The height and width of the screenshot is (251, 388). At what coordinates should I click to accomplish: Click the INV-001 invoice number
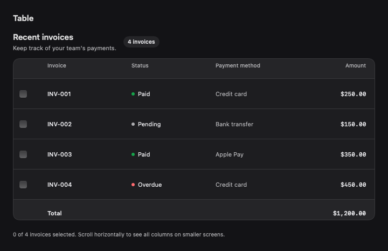(59, 94)
